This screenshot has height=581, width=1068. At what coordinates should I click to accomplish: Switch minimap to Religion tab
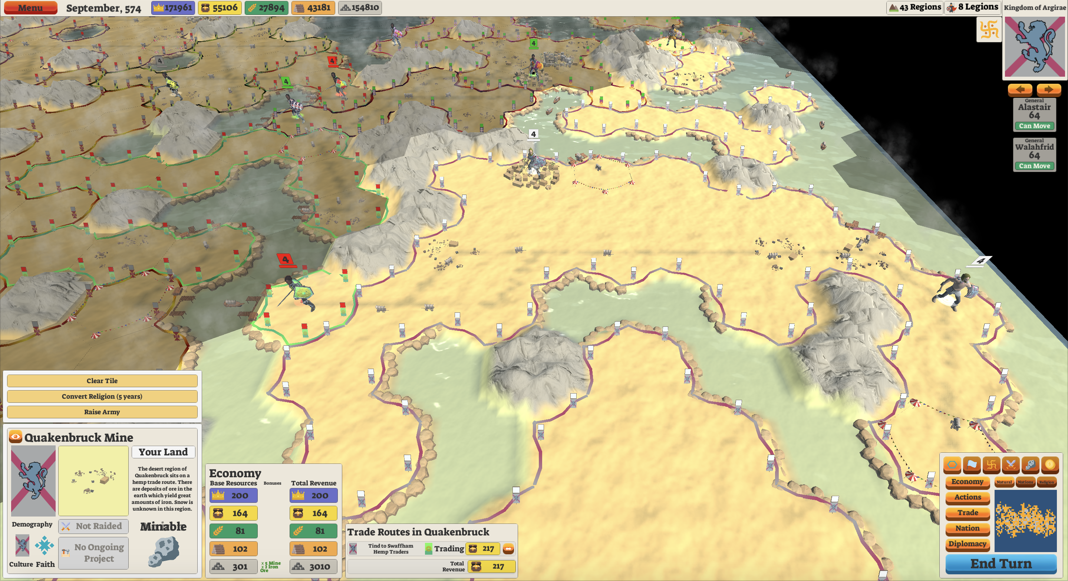(x=1046, y=482)
